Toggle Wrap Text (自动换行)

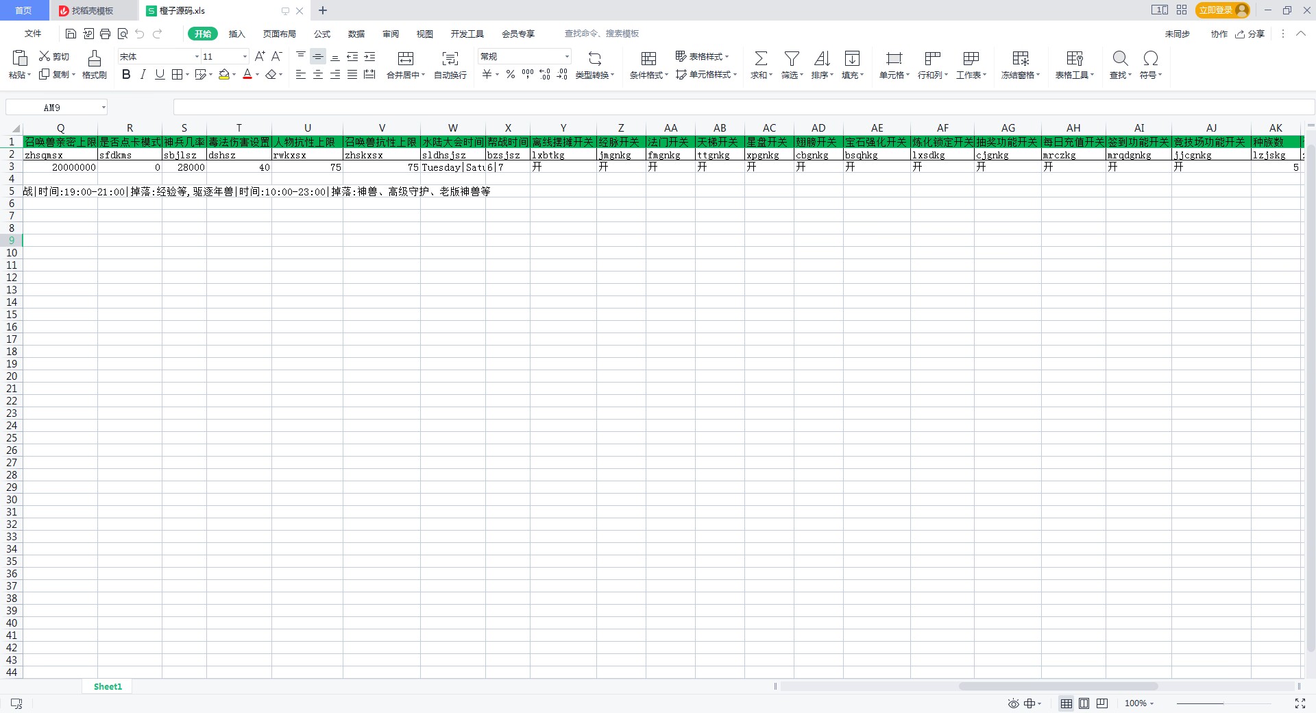(450, 59)
